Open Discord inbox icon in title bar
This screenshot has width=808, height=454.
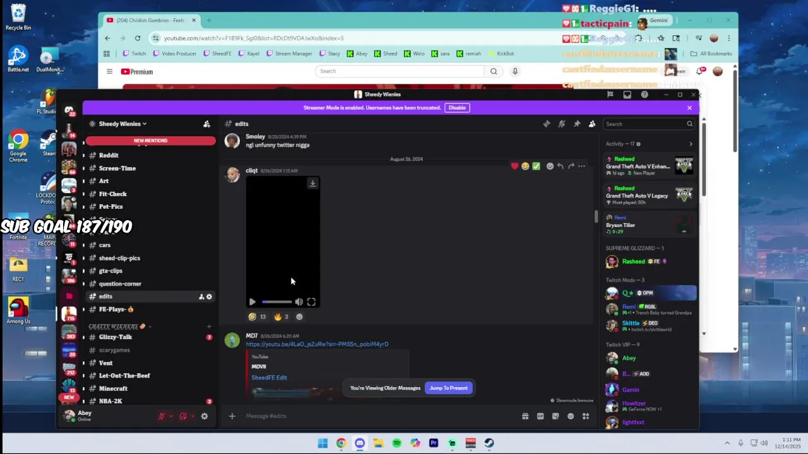click(627, 95)
